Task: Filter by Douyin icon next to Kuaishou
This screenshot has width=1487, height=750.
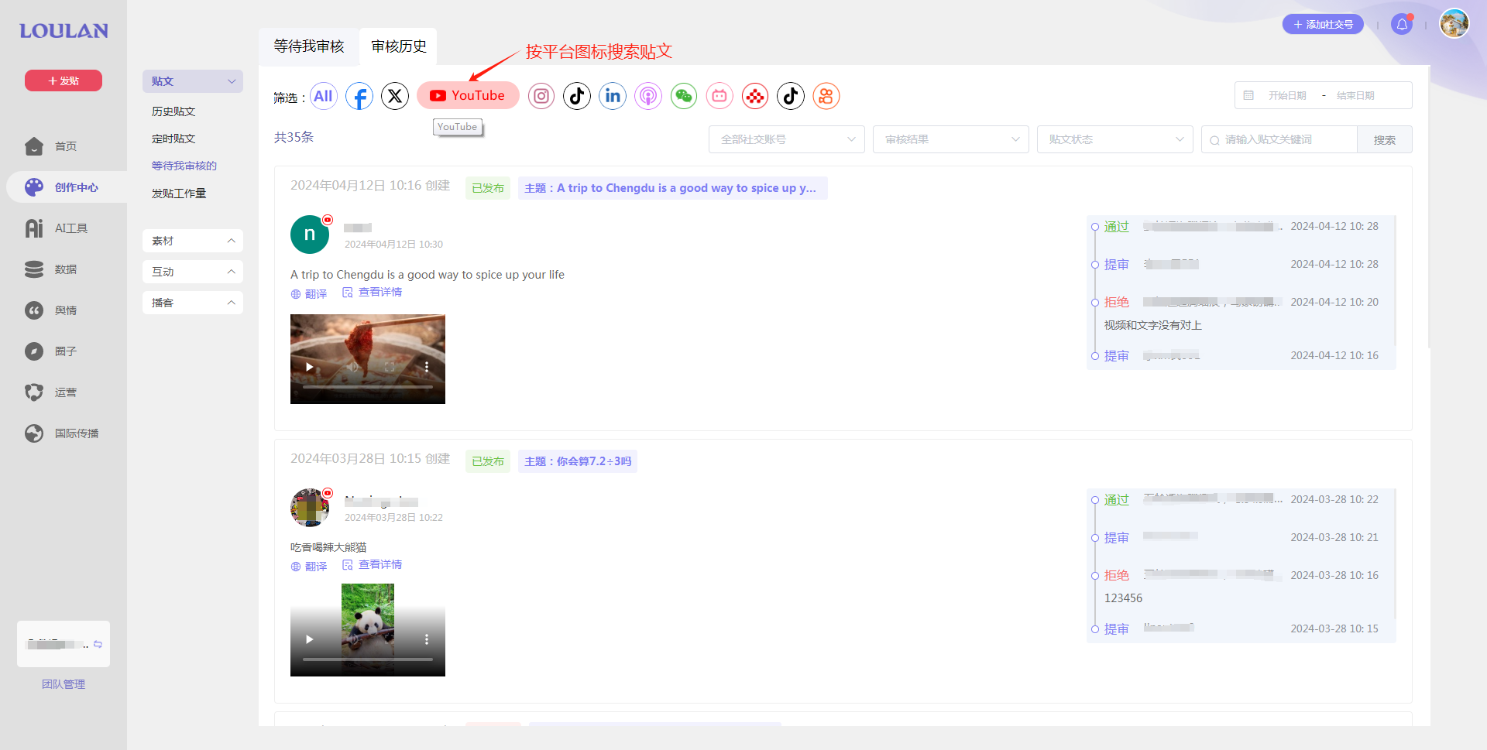Action: (x=791, y=96)
